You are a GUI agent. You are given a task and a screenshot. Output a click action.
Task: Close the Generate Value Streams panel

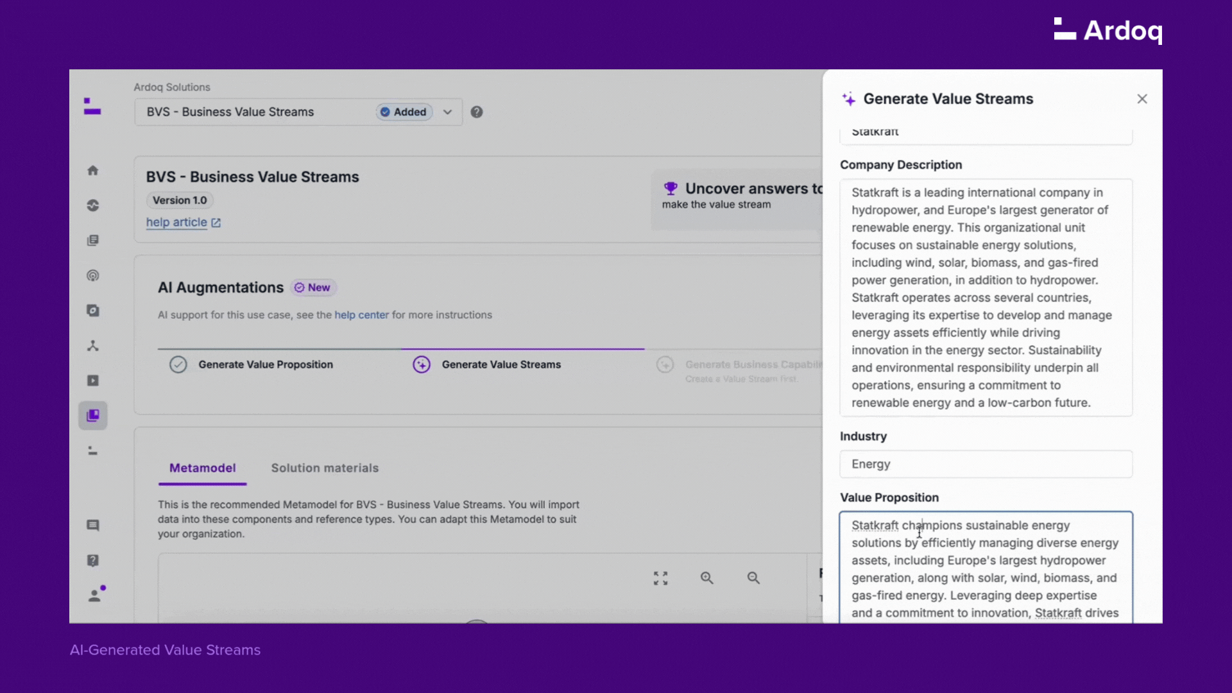[x=1142, y=99]
